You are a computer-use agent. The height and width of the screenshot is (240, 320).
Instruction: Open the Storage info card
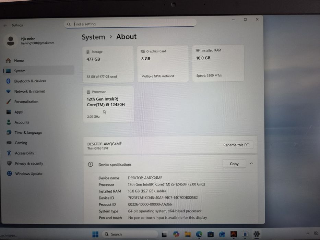tap(108, 64)
